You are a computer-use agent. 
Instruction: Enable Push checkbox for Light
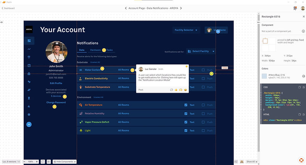203,131
